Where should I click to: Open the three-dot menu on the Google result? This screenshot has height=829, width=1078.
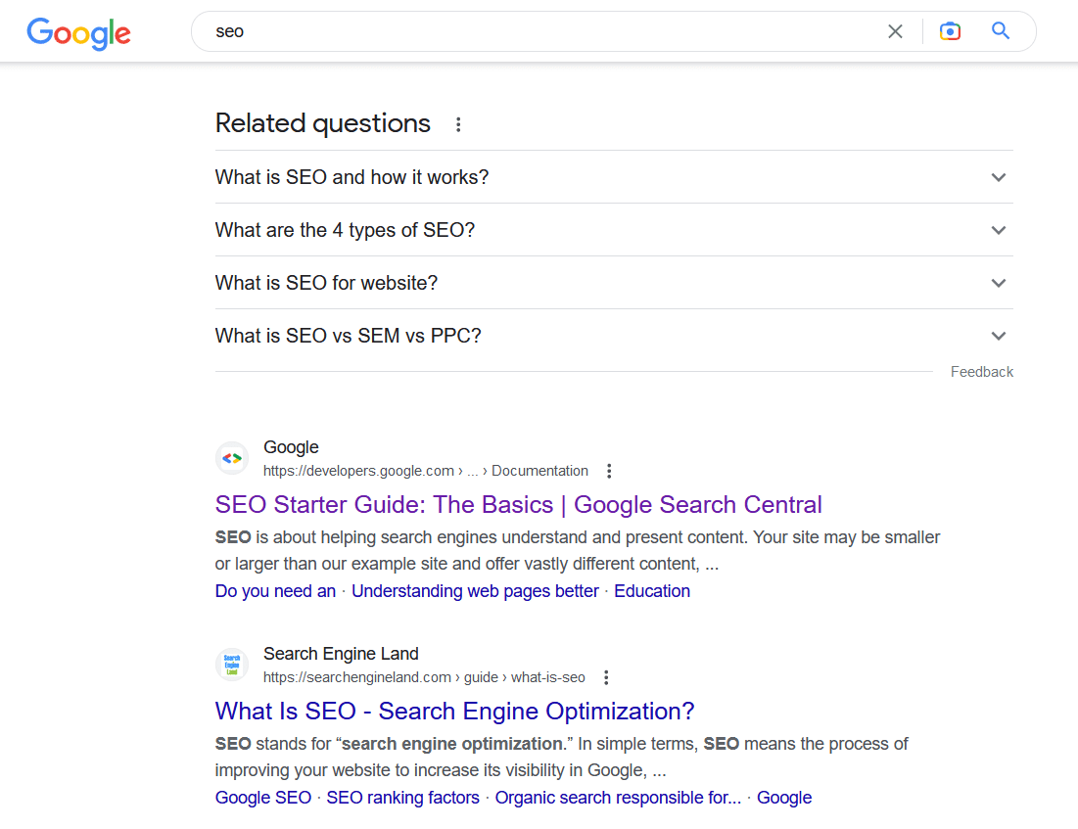(608, 470)
